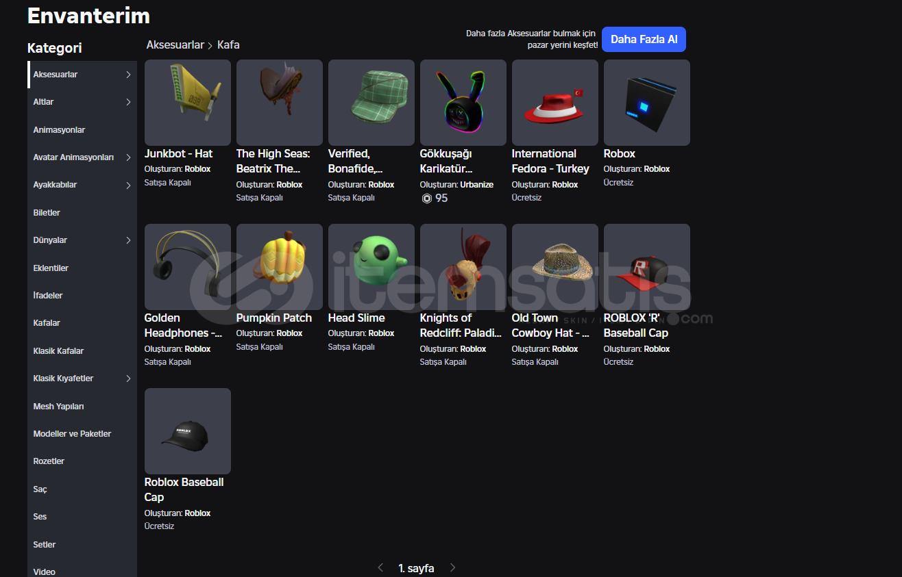The width and height of the screenshot is (902, 577).
Task: Open the Saç category
Action: (x=82, y=489)
